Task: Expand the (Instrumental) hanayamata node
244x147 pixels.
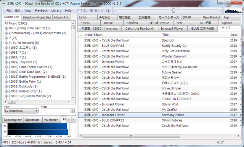Action: [x=6, y=33]
